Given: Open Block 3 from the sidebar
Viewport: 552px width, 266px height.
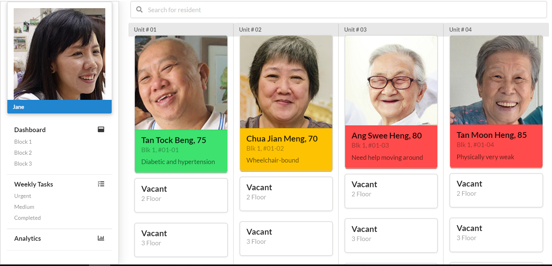Looking at the screenshot, I should (x=23, y=164).
